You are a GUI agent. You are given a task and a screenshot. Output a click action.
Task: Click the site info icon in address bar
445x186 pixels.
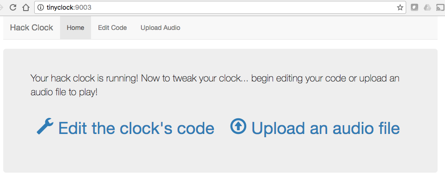(41, 8)
